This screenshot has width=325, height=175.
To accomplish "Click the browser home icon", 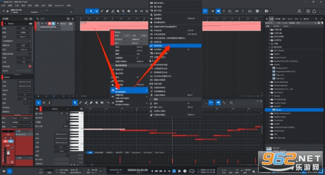I will tap(267, 19).
